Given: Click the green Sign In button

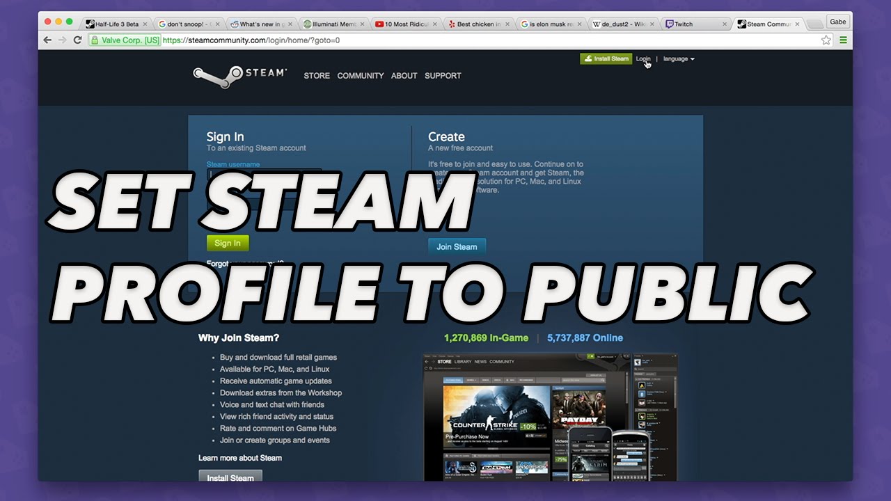Looking at the screenshot, I should [x=228, y=243].
